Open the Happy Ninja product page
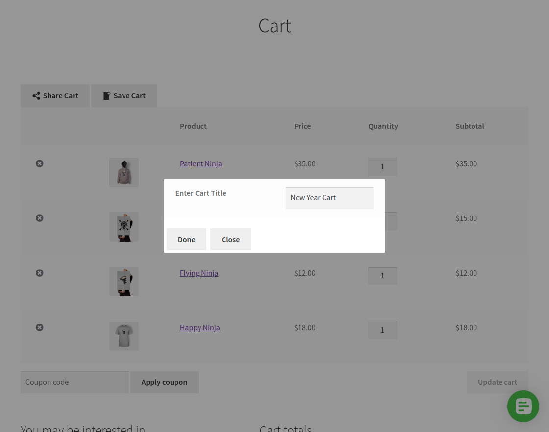This screenshot has height=432, width=549. point(200,327)
